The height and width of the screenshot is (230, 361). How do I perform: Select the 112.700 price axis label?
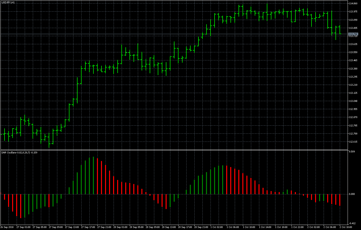point(353,133)
